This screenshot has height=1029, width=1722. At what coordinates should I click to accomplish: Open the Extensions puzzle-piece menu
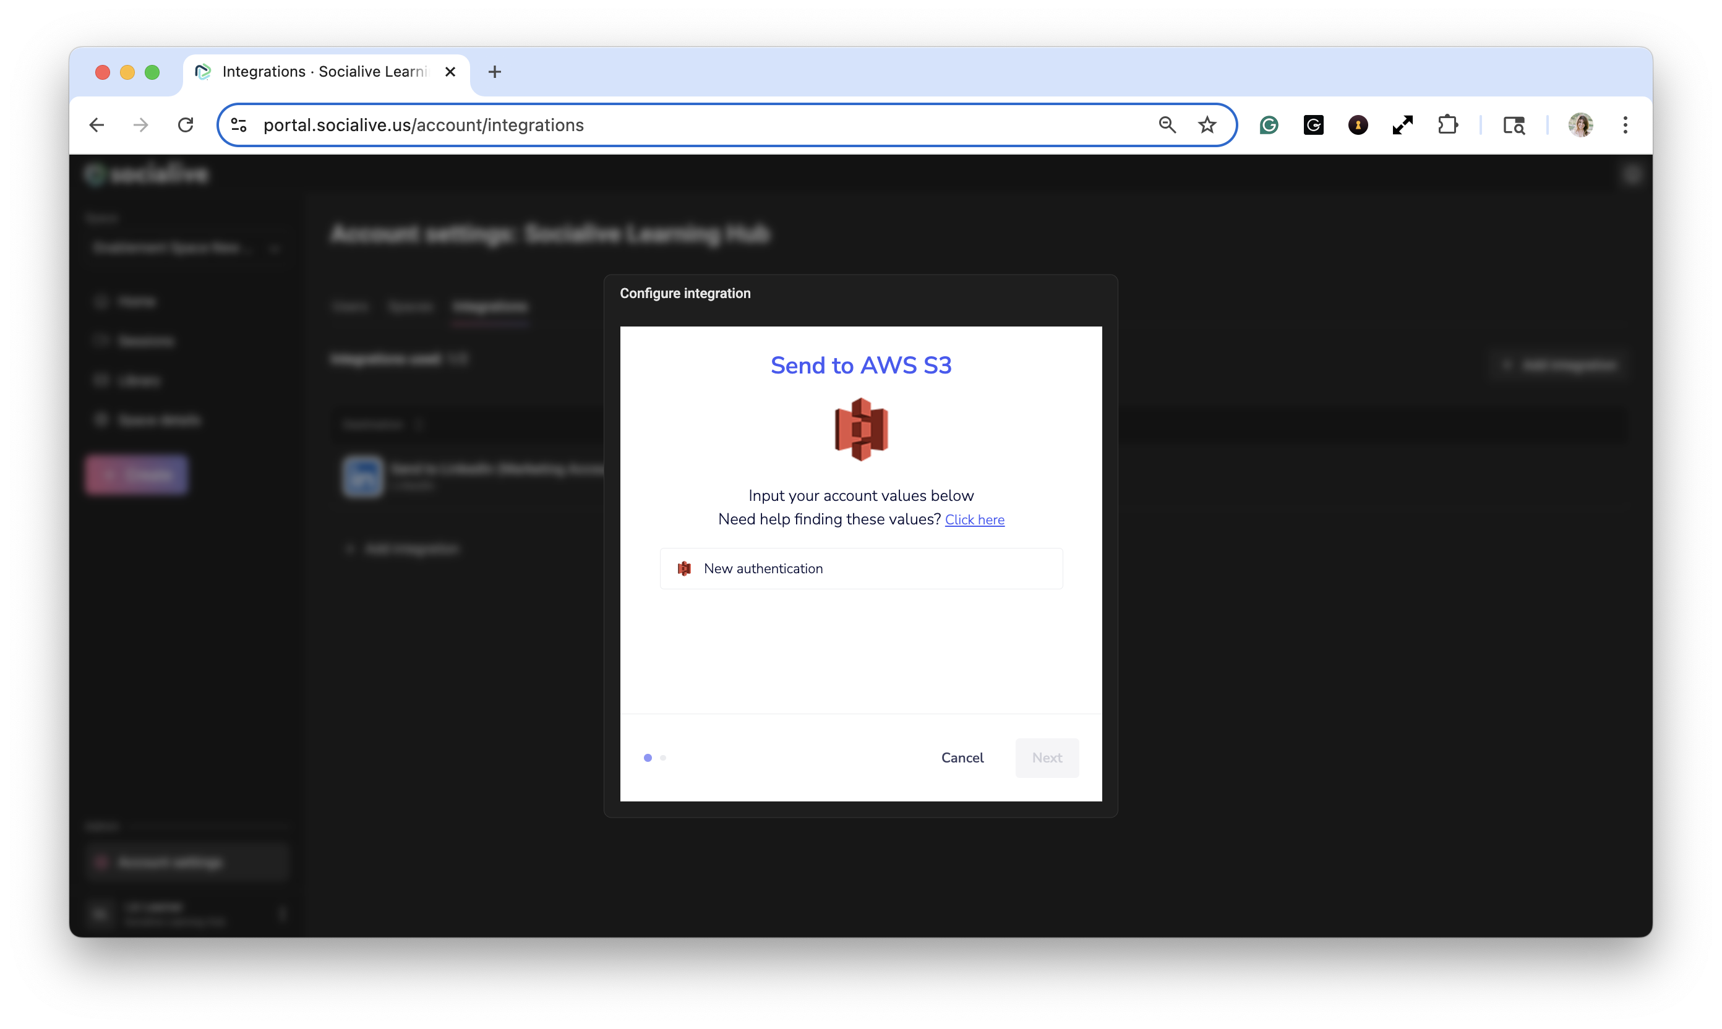click(1447, 125)
